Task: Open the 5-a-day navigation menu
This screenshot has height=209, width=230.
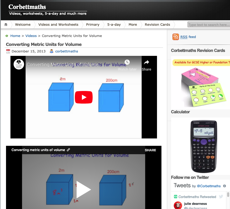Action: point(114,24)
